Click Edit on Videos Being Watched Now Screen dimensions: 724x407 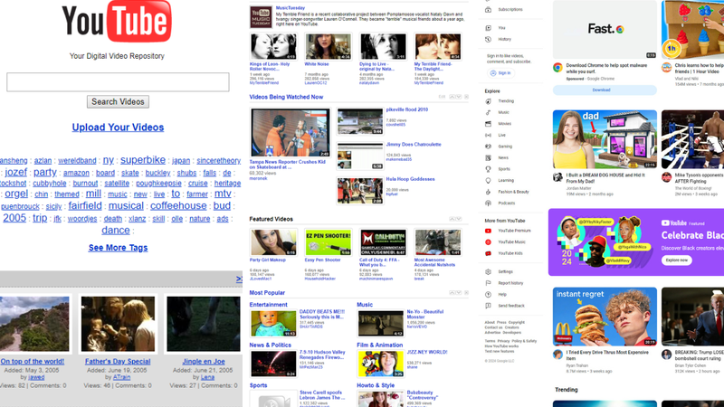point(442,97)
